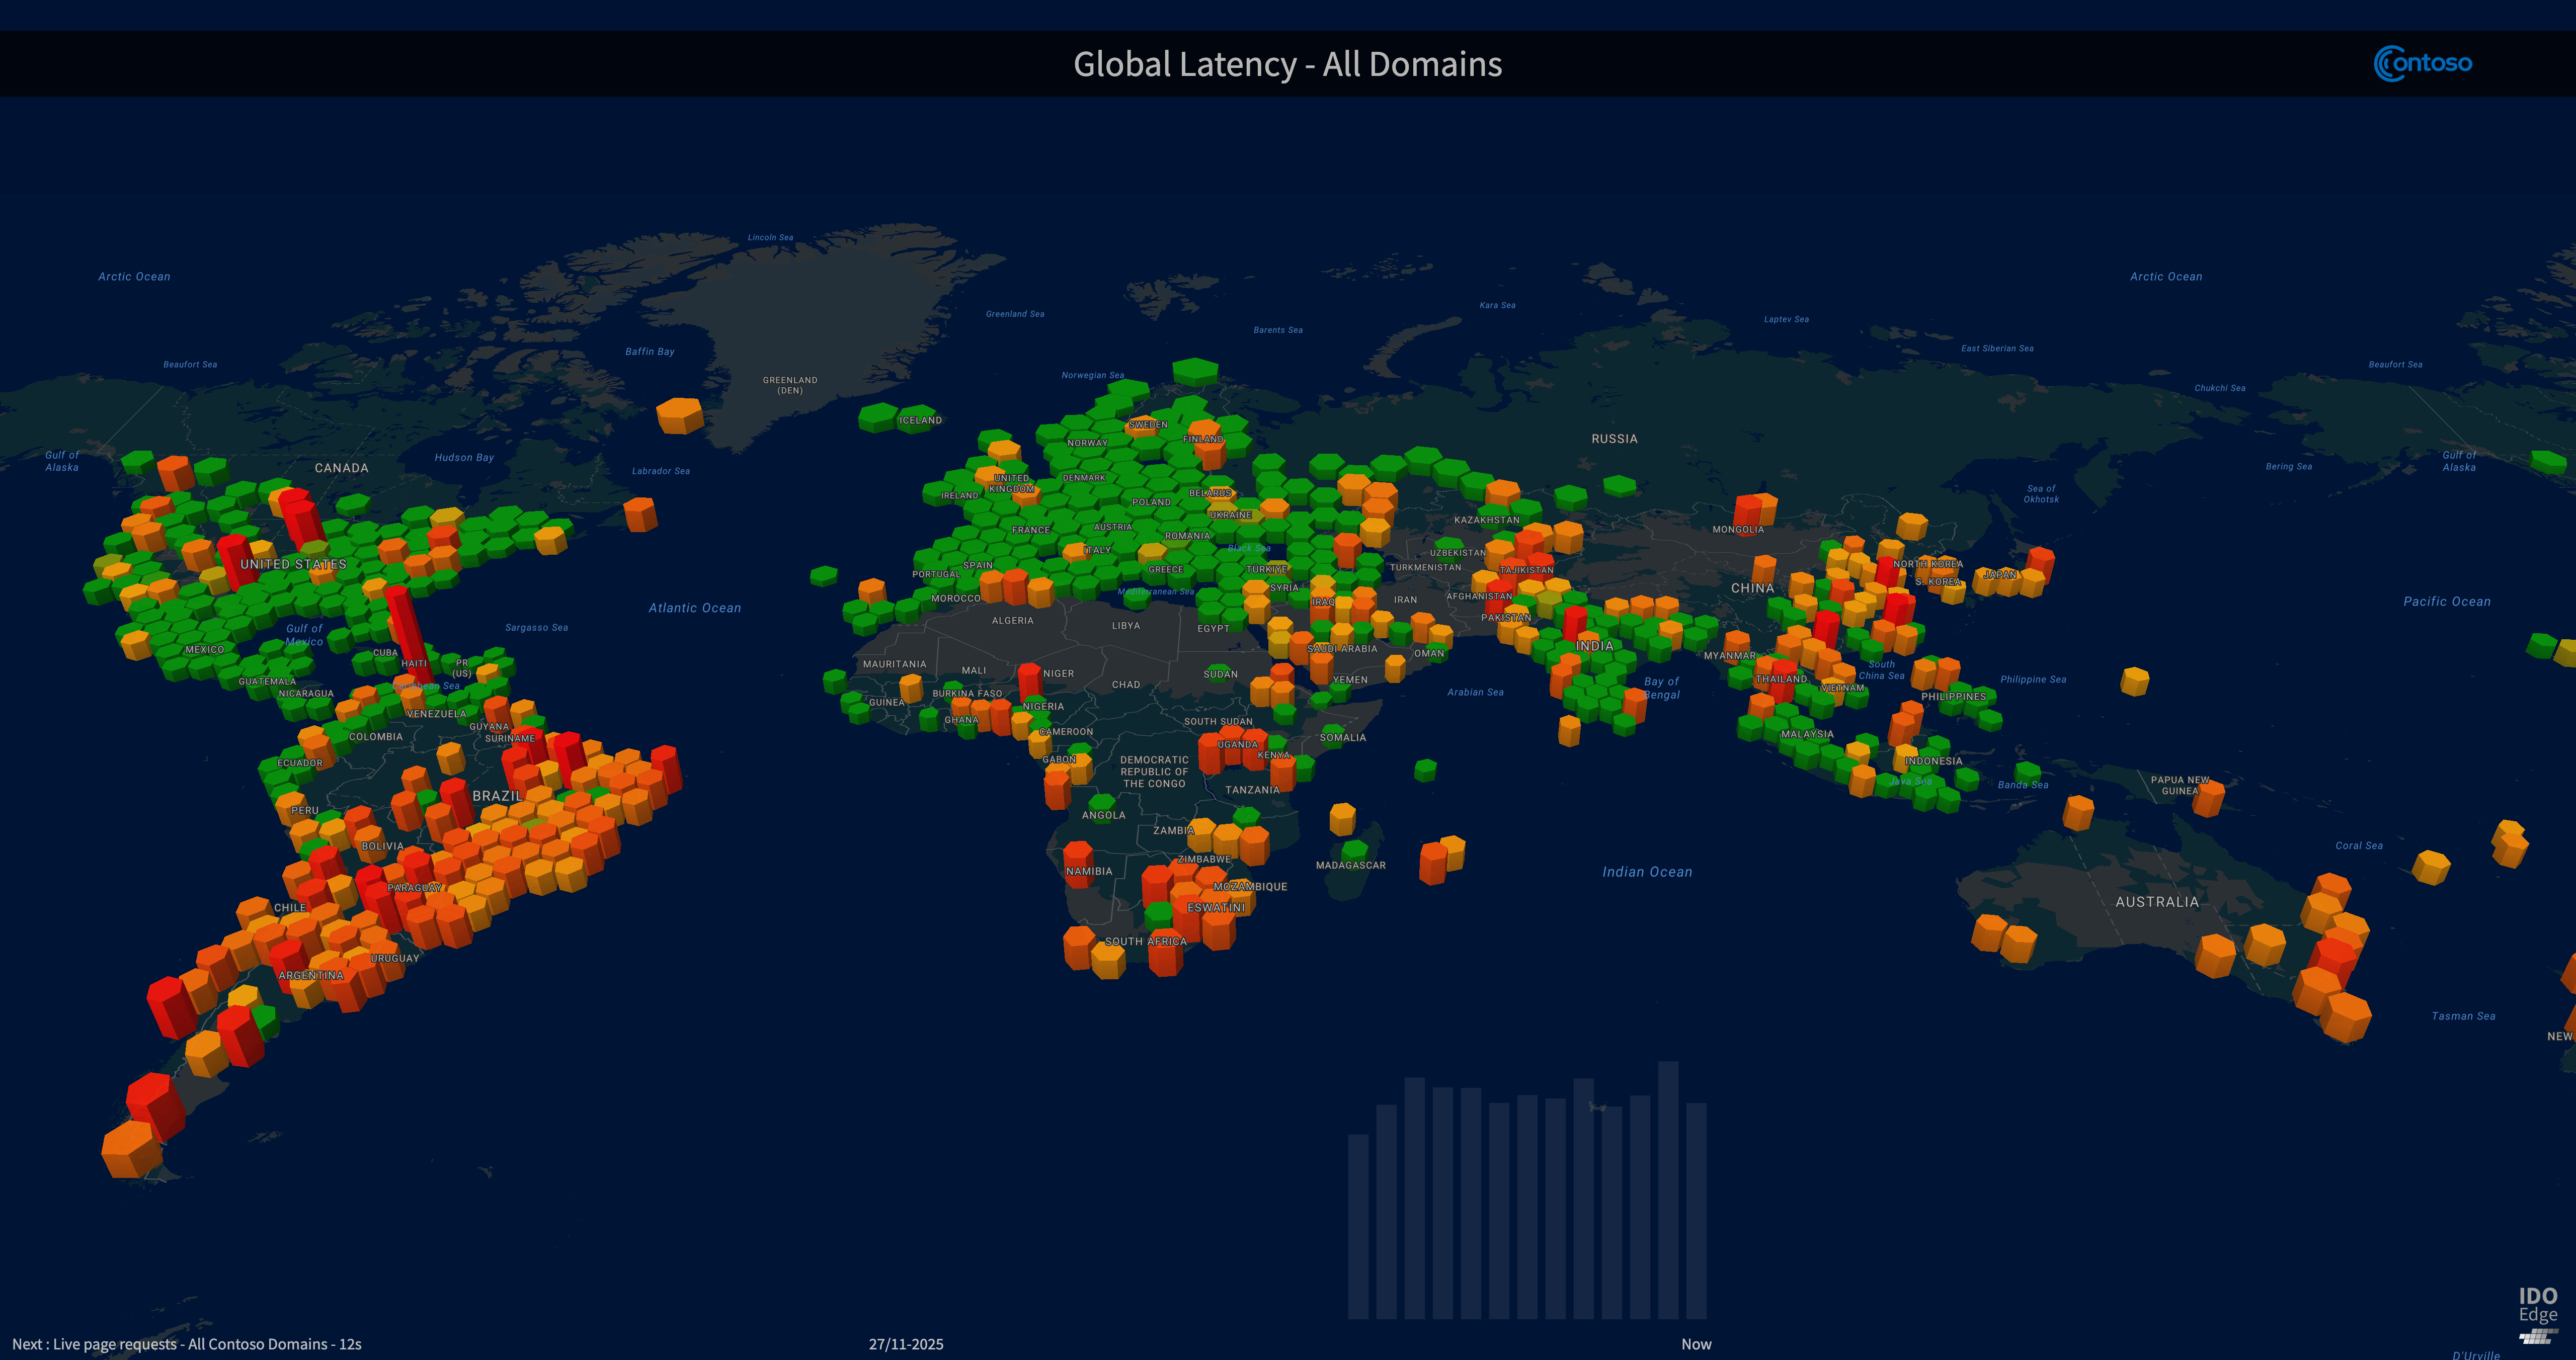Click the PAPUA NEW GUINEA map label
The height and width of the screenshot is (1360, 2576).
[2180, 785]
